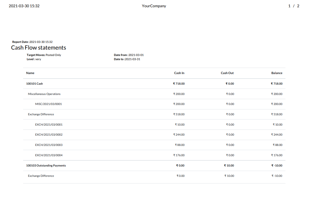
Task: Click Cash Out of EXCH/2021/03/0002
Action: (230, 134)
